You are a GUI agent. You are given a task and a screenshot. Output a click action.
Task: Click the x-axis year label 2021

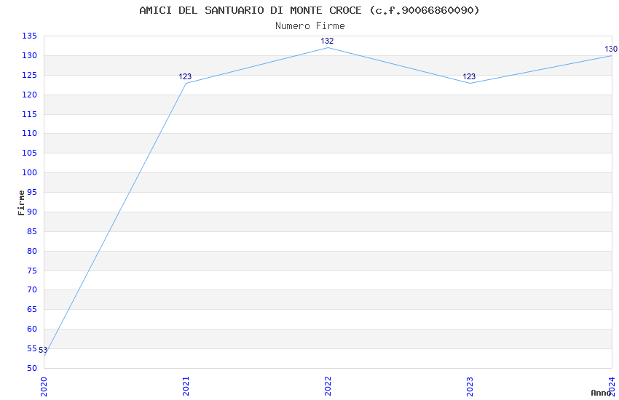point(186,387)
